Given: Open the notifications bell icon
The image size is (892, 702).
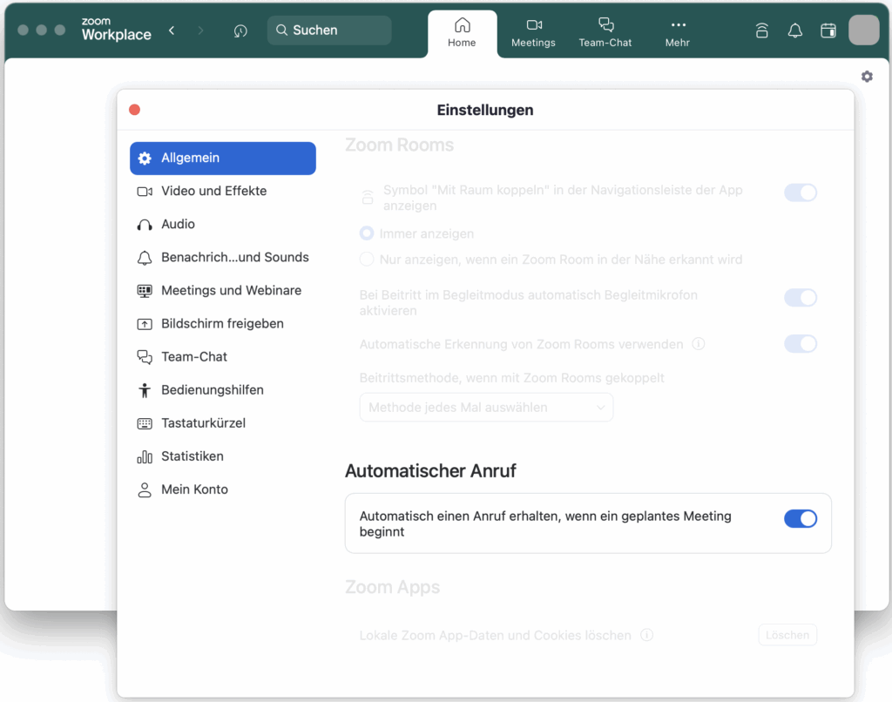Looking at the screenshot, I should point(794,30).
